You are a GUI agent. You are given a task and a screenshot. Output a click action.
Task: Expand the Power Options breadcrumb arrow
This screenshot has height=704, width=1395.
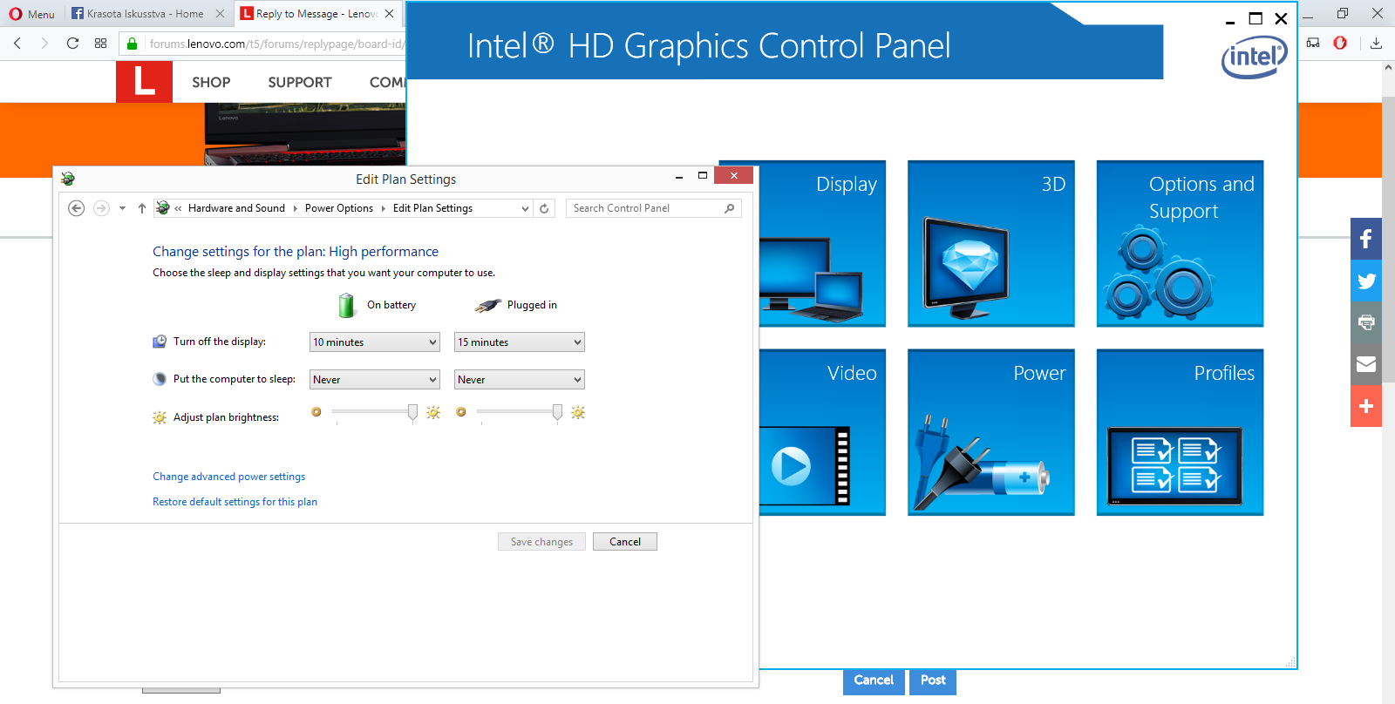(x=383, y=208)
